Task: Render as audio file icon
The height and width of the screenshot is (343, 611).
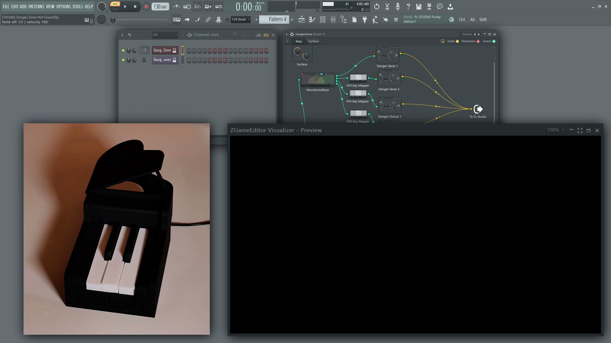Action: (429, 6)
